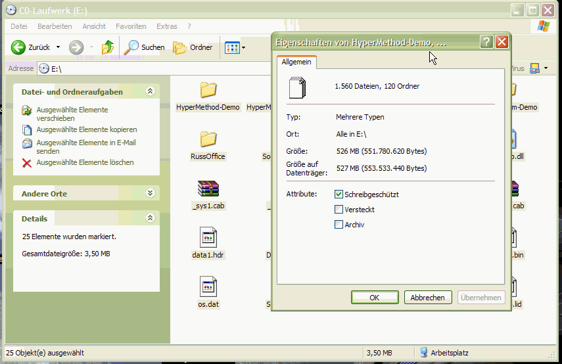Click the move-items icon in task pane
562x364 pixels.
click(26, 110)
